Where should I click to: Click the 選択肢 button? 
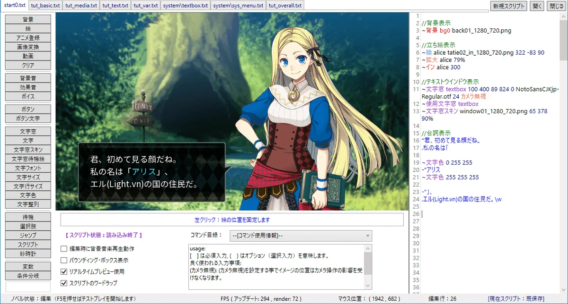(28, 227)
